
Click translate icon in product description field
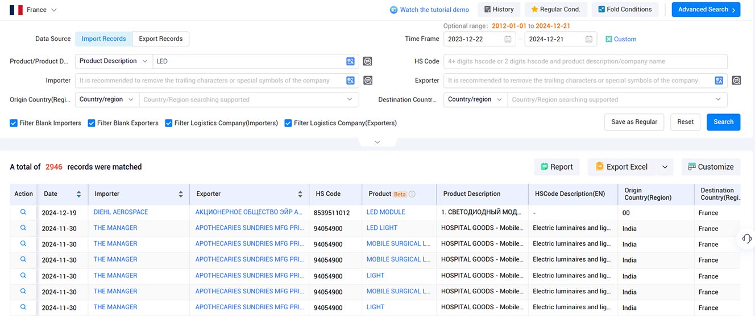click(x=351, y=61)
